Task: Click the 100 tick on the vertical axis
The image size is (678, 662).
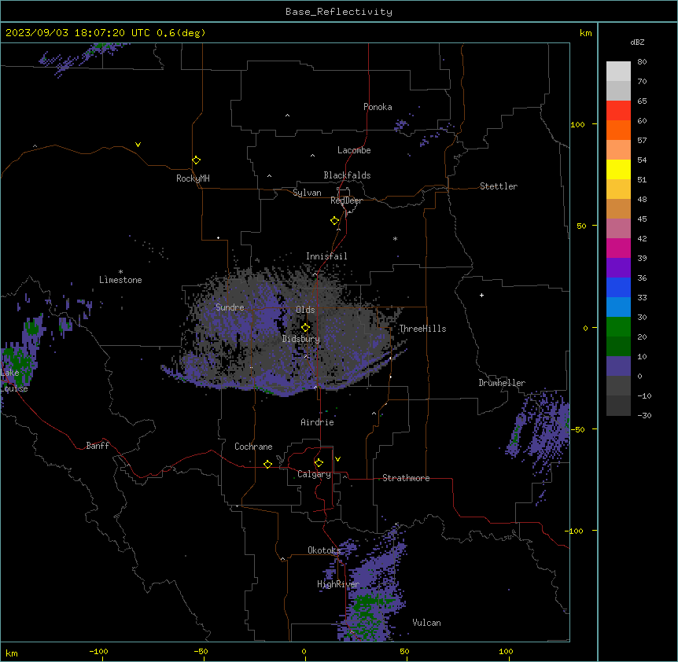Action: (x=577, y=125)
